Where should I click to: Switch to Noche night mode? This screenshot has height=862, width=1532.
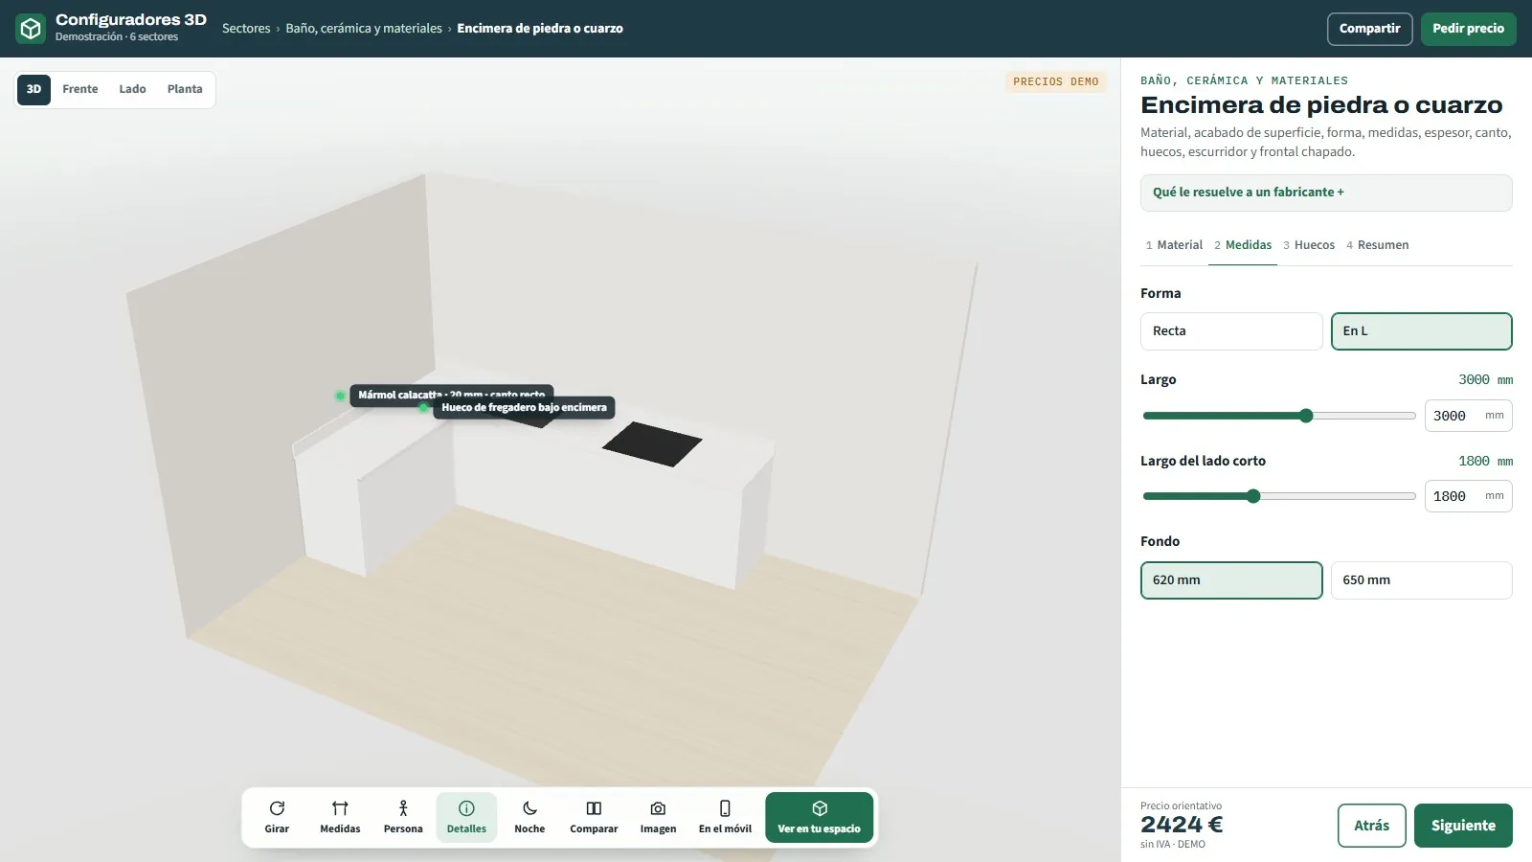pos(529,818)
